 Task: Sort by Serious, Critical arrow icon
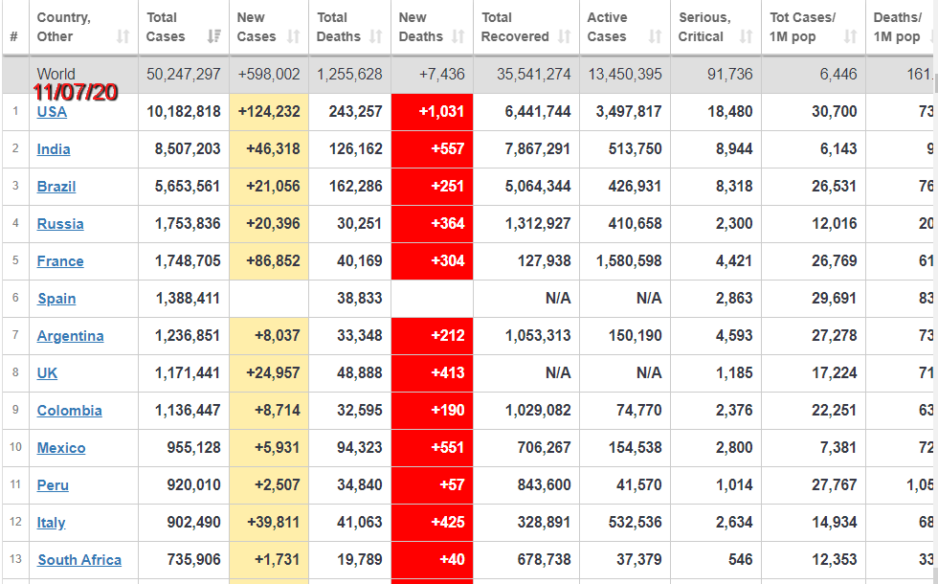(x=746, y=36)
